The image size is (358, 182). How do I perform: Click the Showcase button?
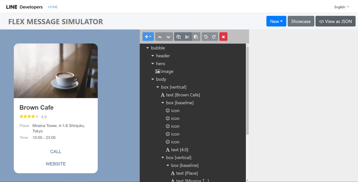coord(301,21)
